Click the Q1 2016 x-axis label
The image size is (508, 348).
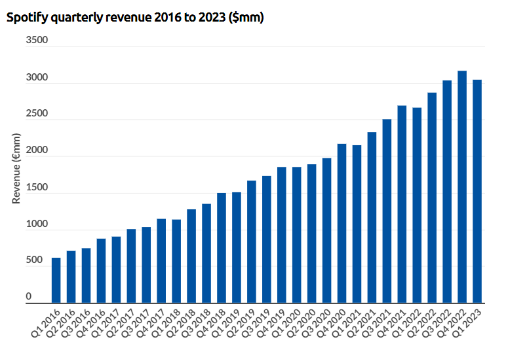coord(45,323)
